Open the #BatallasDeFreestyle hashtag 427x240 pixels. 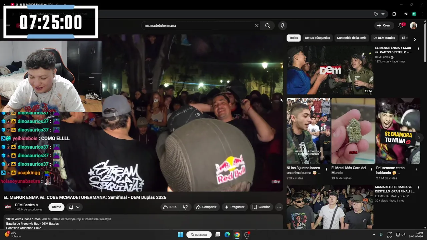point(96,219)
